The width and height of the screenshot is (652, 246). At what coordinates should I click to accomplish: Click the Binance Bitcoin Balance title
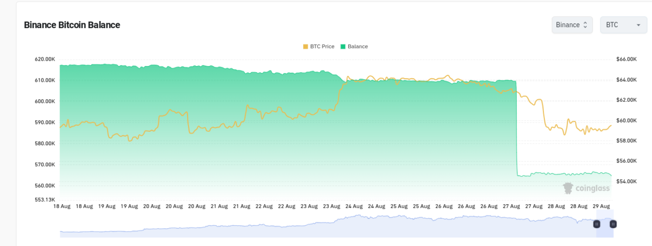point(72,25)
